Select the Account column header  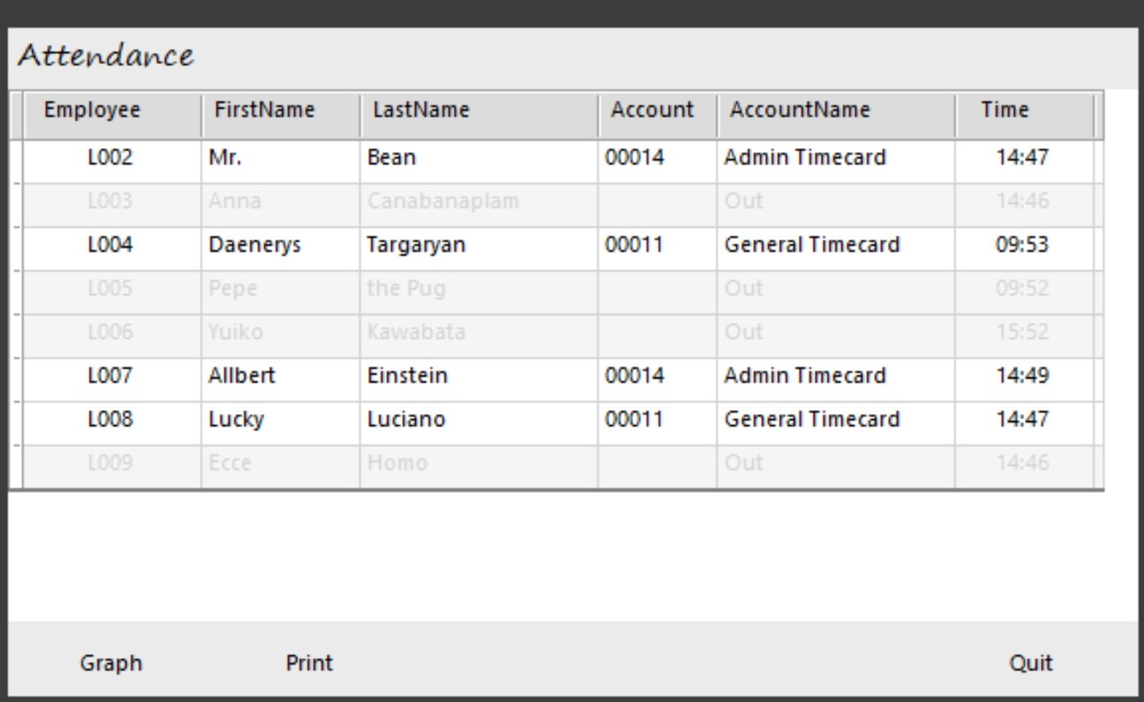pyautogui.click(x=651, y=110)
